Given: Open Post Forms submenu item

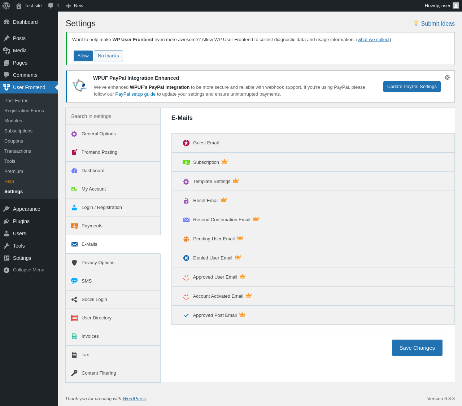Looking at the screenshot, I should (29, 100).
